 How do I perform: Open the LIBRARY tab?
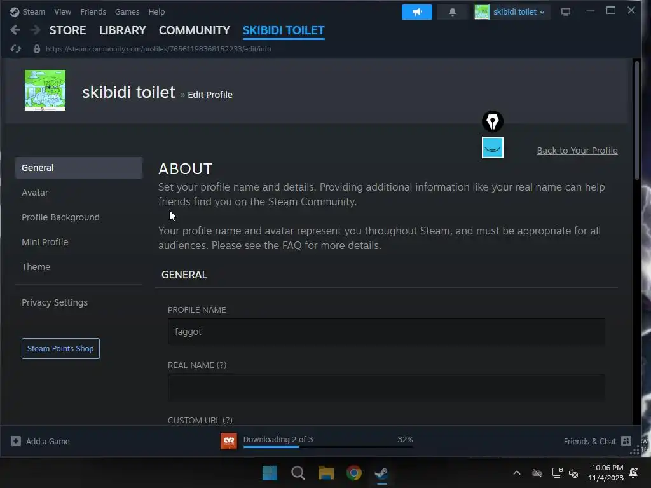click(x=123, y=30)
